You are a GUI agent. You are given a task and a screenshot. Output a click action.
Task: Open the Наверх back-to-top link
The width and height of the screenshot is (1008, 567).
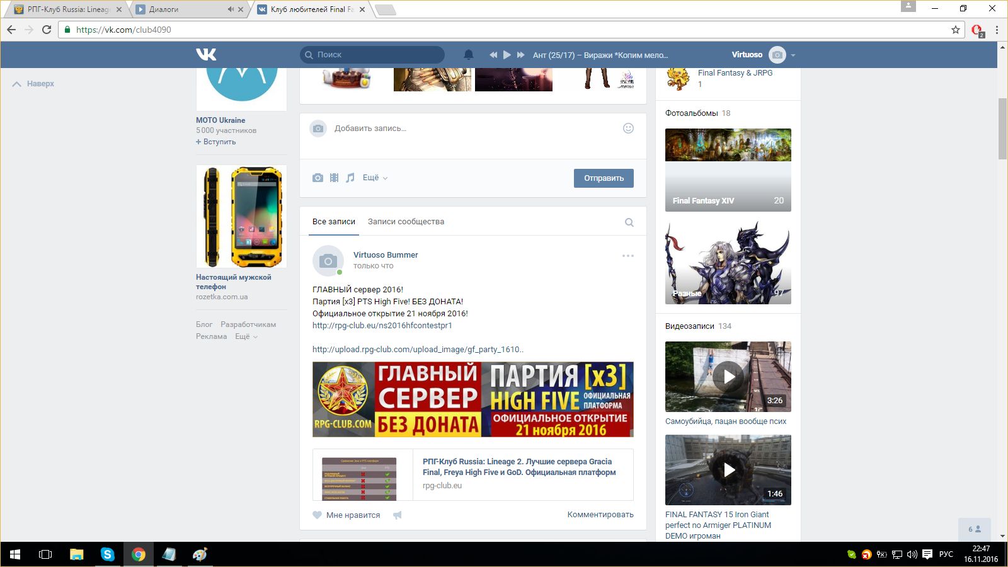click(33, 84)
